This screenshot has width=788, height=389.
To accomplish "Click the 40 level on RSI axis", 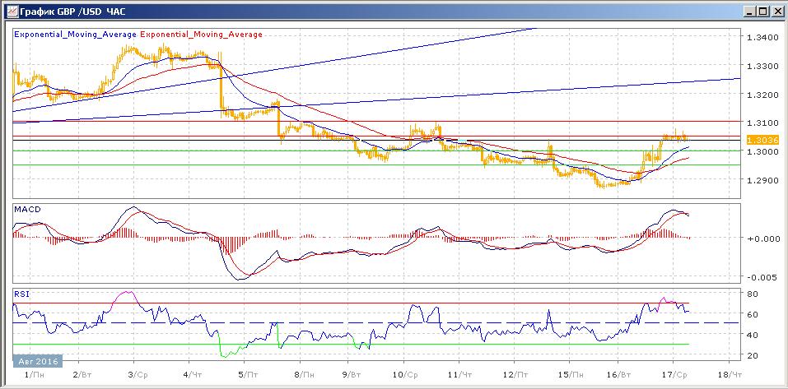I will [753, 335].
